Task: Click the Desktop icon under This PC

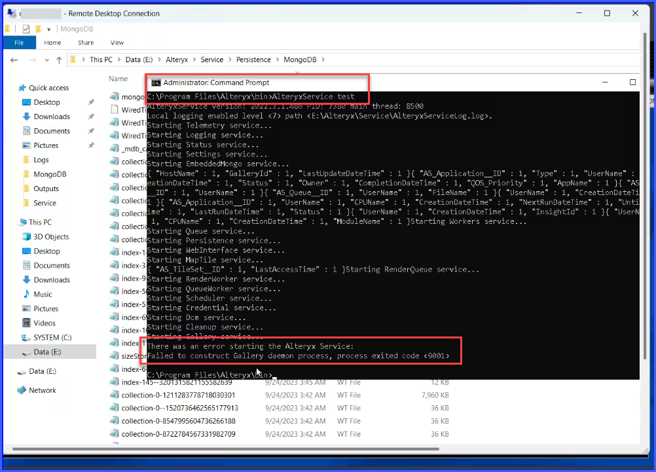Action: (x=26, y=251)
